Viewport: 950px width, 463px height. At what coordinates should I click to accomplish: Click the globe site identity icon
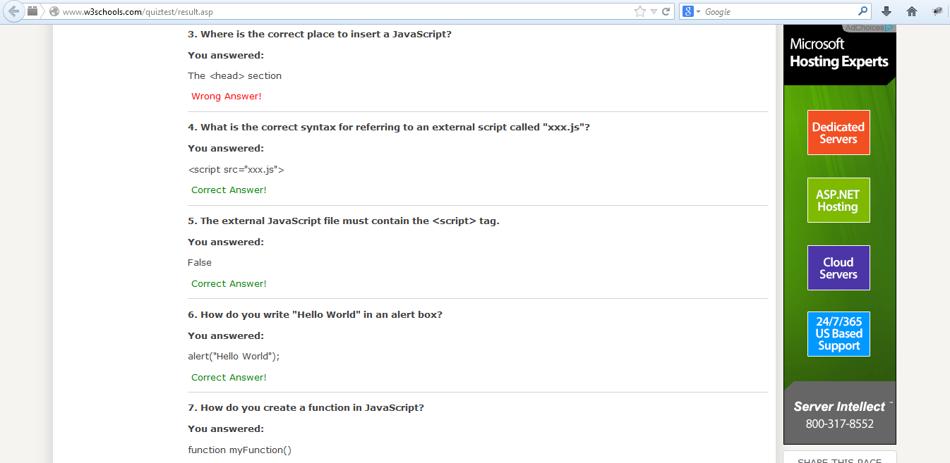pyautogui.click(x=54, y=11)
